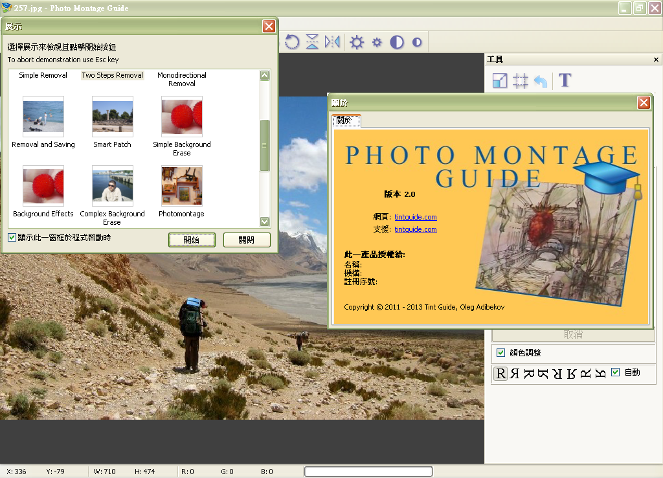663x478 pixels.
Task: Click the Photo Montage Guide app icon in title bar
Action: [x=6, y=8]
